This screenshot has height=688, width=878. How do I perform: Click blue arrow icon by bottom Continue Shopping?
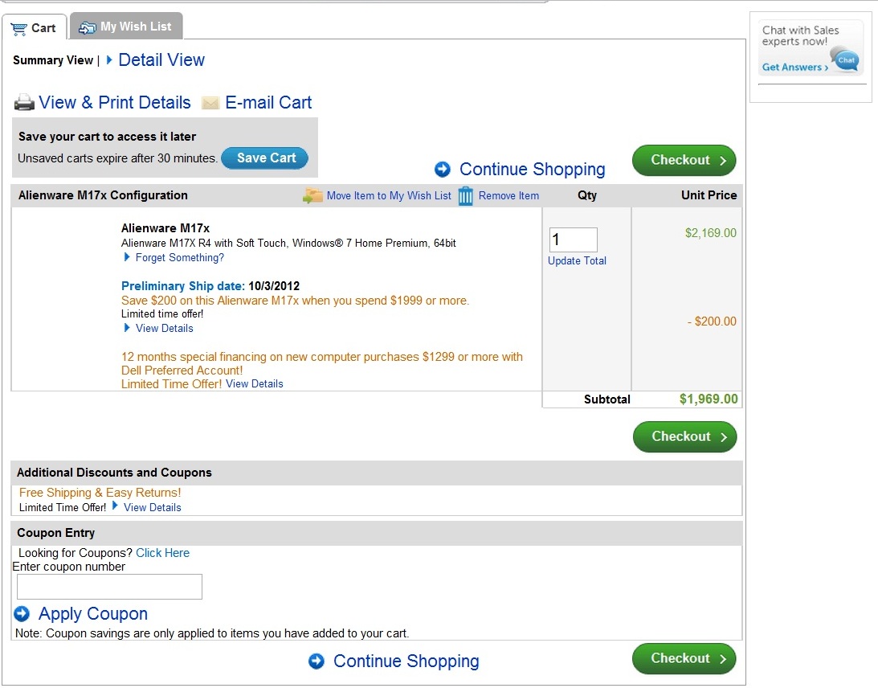pyautogui.click(x=316, y=661)
